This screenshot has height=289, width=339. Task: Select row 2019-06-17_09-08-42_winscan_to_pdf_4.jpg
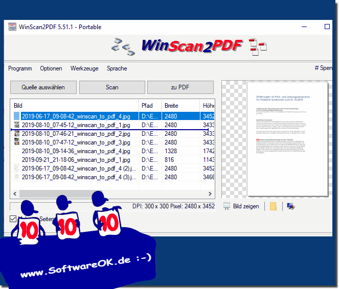[113, 116]
